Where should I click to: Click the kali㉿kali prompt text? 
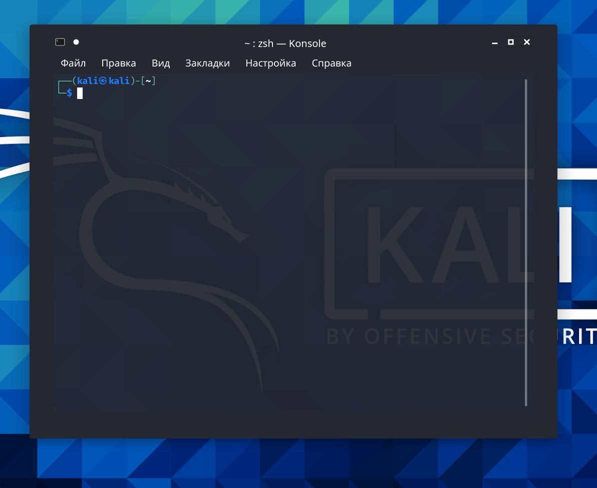[103, 80]
